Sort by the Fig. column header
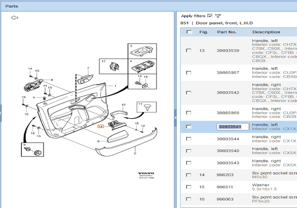Image resolution: width=297 pixels, height=208 pixels. click(x=203, y=32)
